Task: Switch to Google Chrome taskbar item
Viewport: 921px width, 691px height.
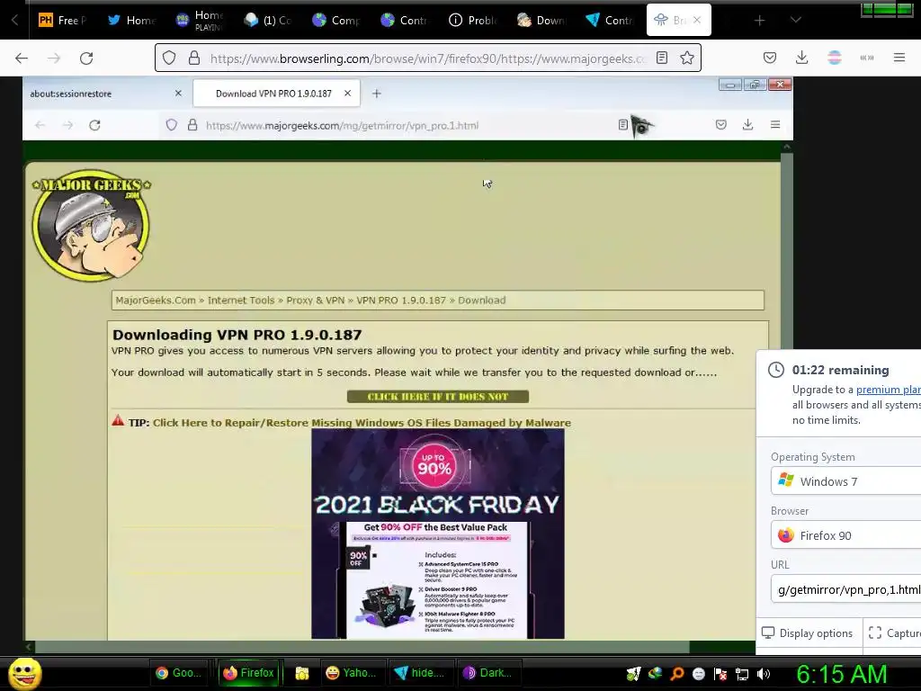Action: click(x=179, y=673)
